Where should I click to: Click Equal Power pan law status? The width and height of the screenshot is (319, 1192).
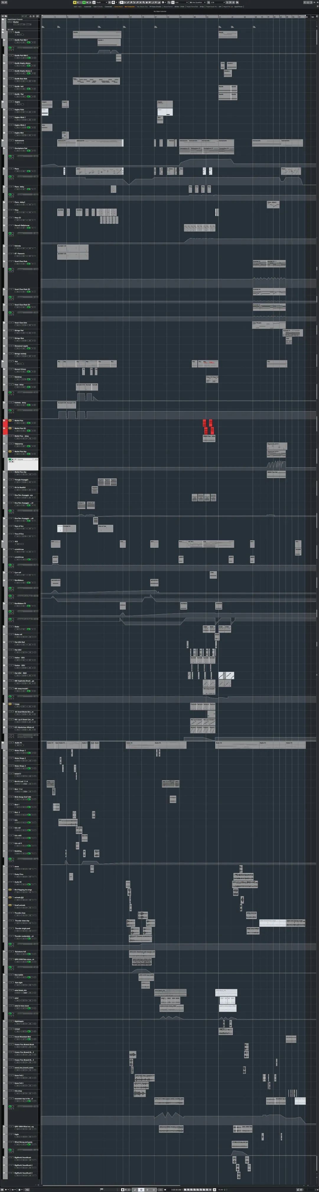[x=238, y=7]
